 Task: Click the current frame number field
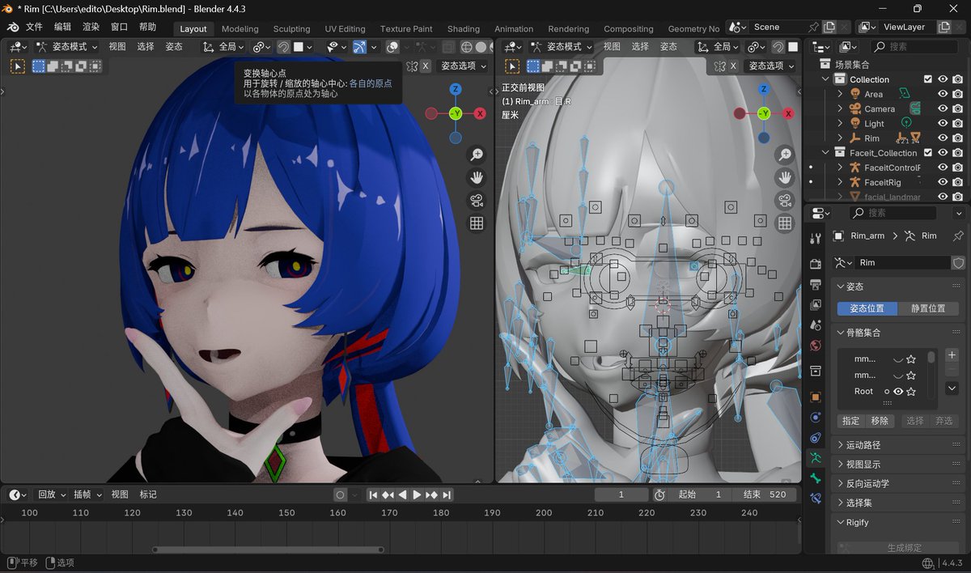pos(621,494)
